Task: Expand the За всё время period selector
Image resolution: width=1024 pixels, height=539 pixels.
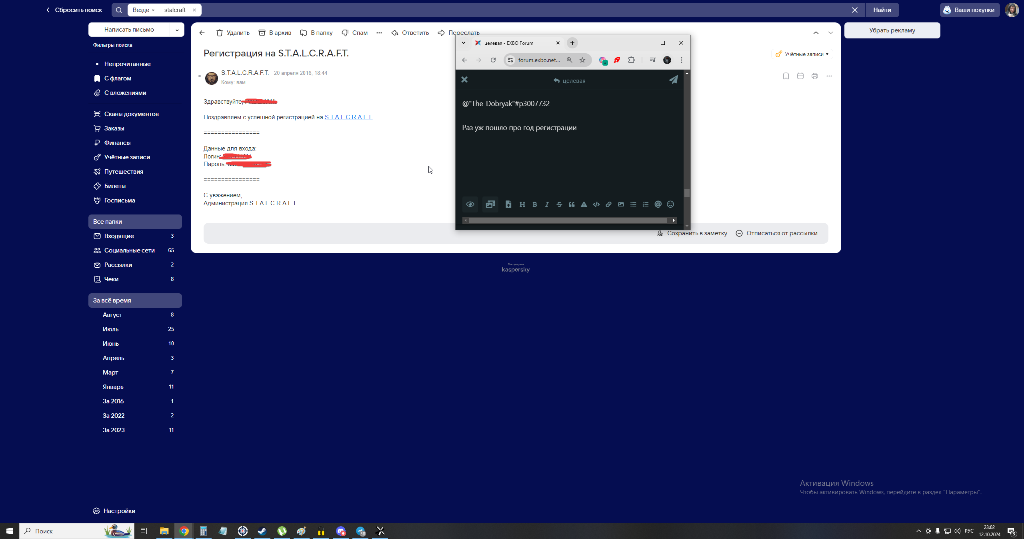Action: 135,301
